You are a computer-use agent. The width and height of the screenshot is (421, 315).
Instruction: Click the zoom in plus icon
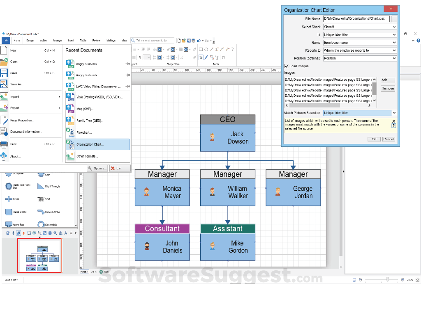click(402, 280)
